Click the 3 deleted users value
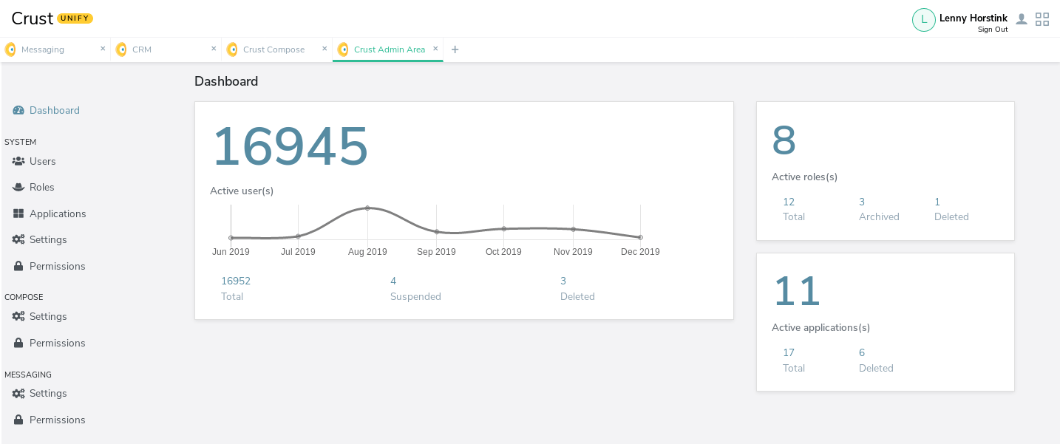Screen dimensions: 1060x444 point(563,281)
